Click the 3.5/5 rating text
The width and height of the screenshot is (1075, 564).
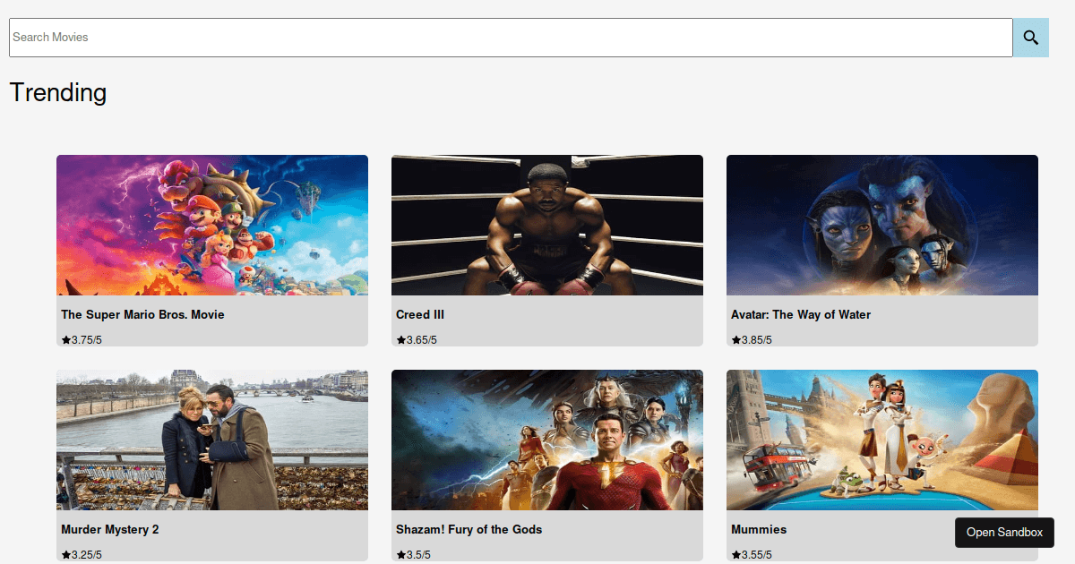click(x=419, y=555)
